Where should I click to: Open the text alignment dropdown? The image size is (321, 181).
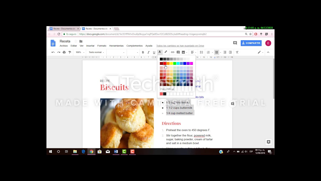[193, 52]
